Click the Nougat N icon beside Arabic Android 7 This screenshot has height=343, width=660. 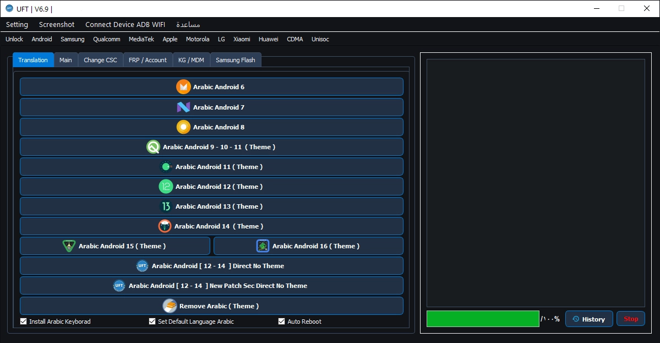point(183,107)
